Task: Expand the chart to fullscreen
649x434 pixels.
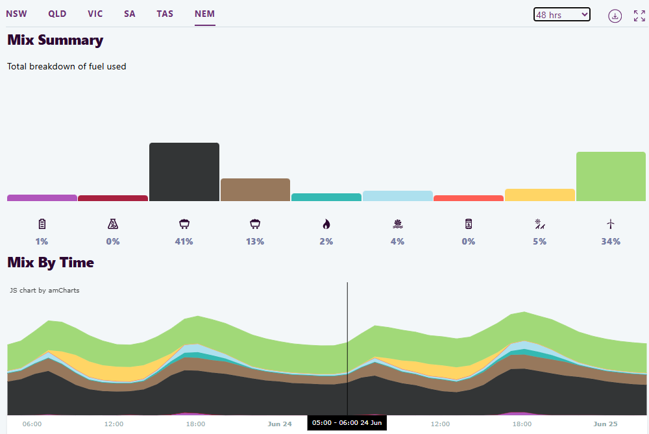Action: pos(639,16)
